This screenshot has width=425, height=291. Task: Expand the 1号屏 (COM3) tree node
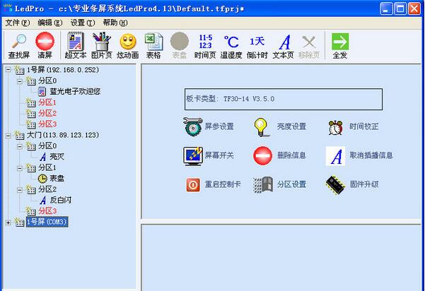8,222
